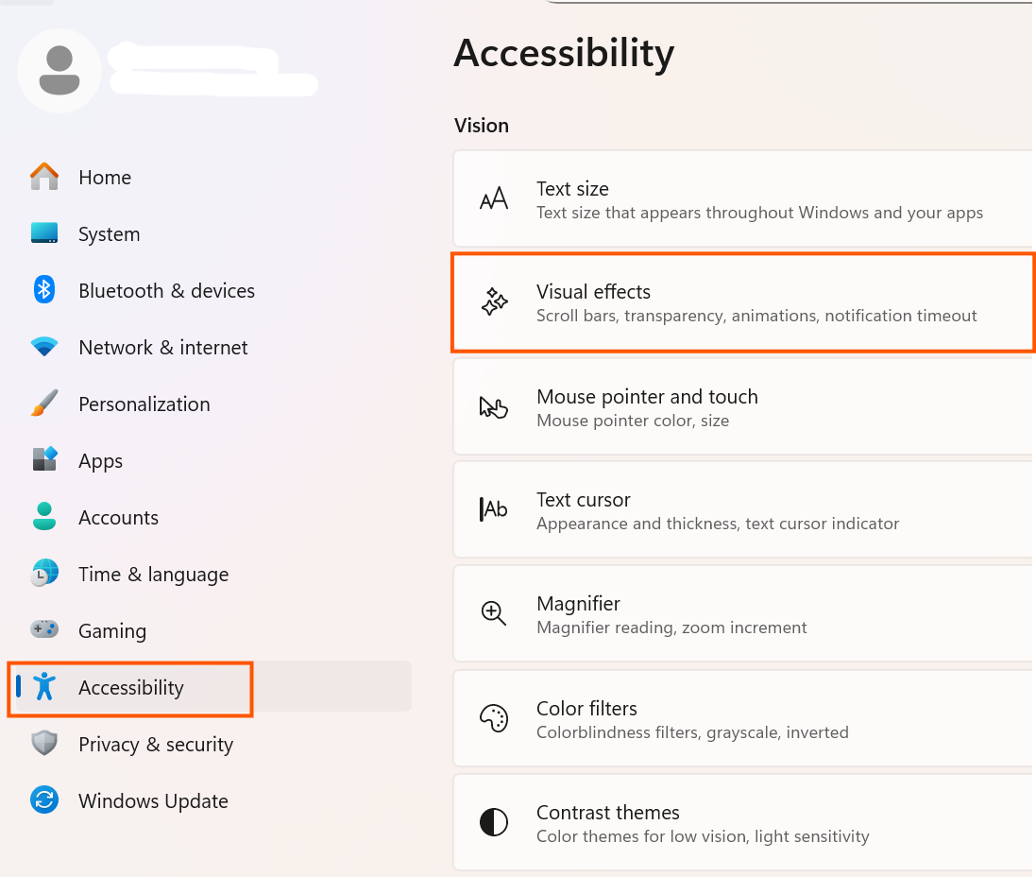The width and height of the screenshot is (1036, 877).
Task: Click the Privacy & security shield icon
Action: pos(44,744)
